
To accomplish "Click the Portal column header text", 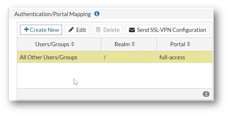I will [178, 44].
